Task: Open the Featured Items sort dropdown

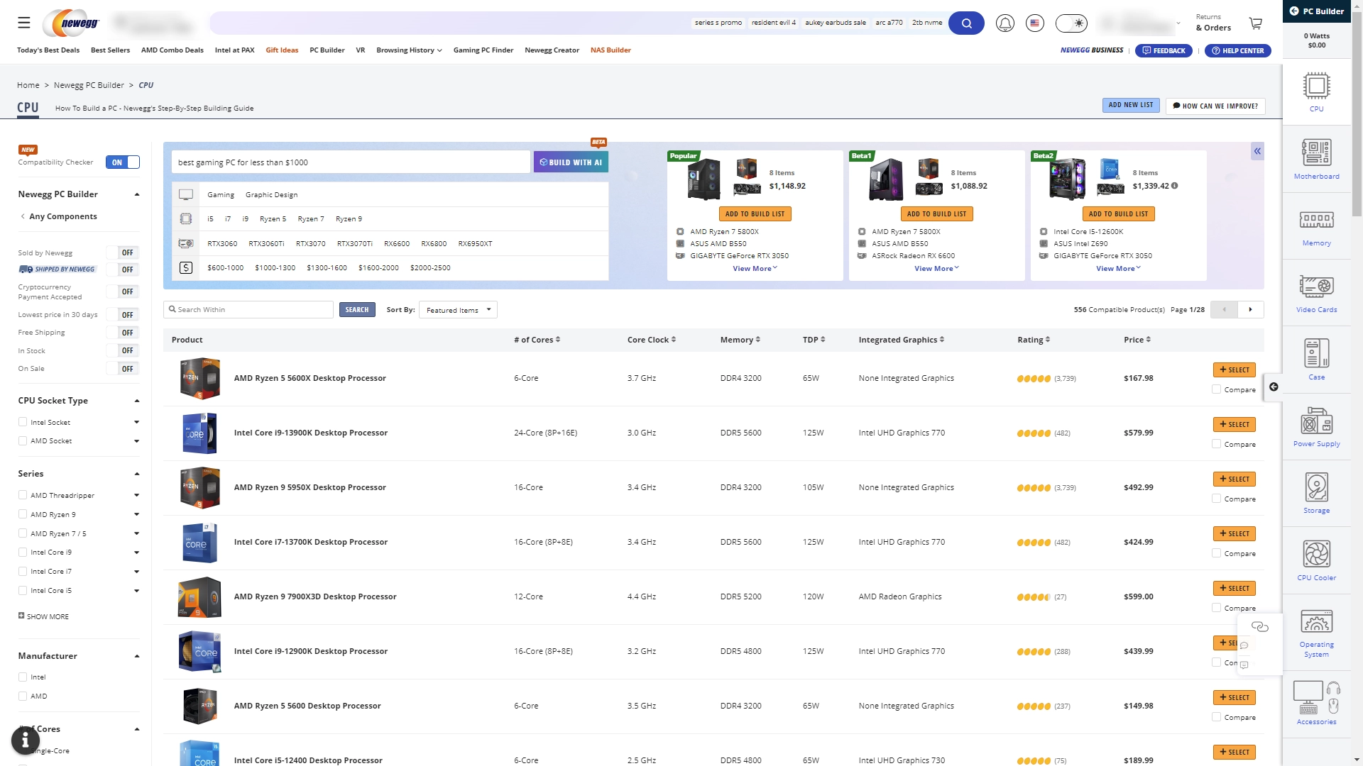Action: pos(458,310)
